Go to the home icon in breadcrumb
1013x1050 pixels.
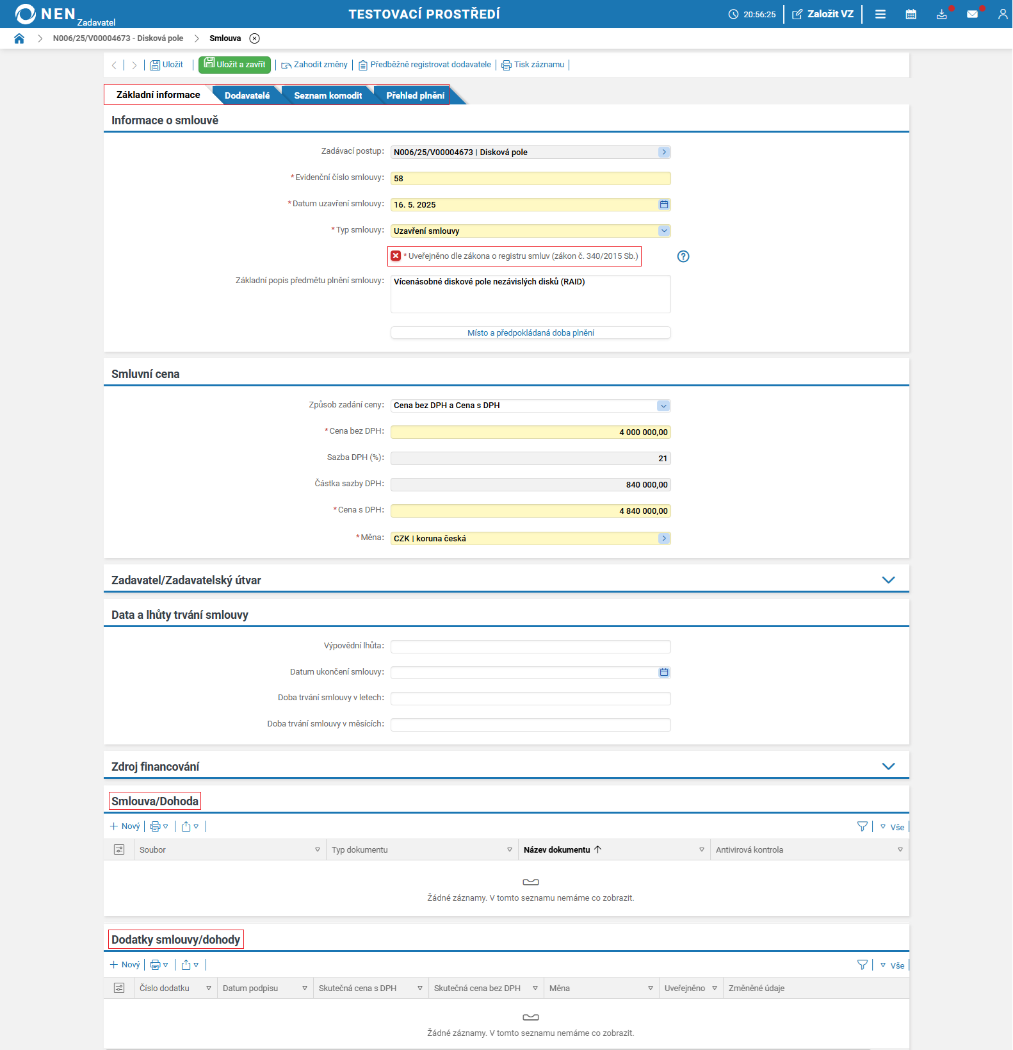click(x=19, y=38)
